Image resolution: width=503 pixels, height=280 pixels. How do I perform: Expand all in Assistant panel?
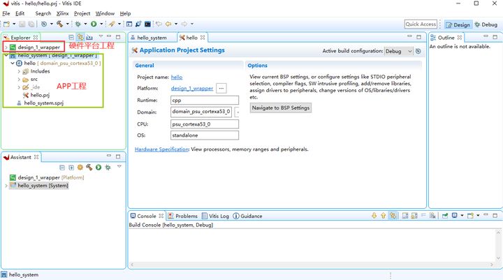pos(71,168)
